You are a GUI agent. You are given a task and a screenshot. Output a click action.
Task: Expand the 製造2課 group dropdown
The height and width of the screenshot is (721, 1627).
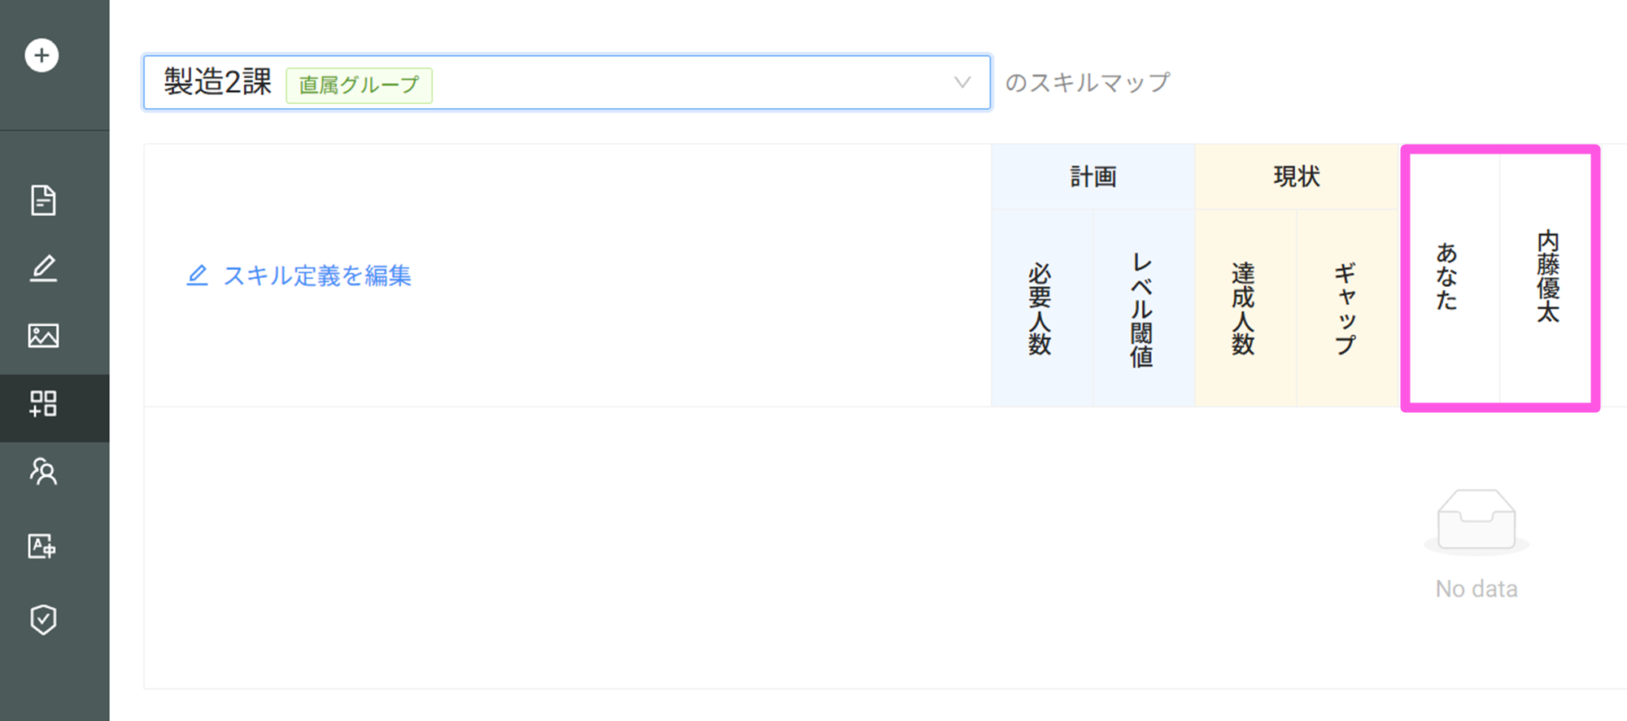(566, 82)
